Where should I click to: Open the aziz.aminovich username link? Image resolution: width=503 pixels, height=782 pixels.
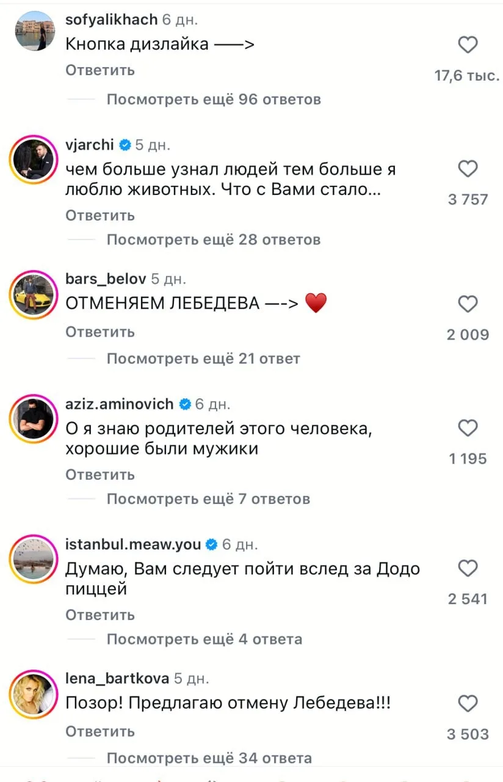point(121,404)
